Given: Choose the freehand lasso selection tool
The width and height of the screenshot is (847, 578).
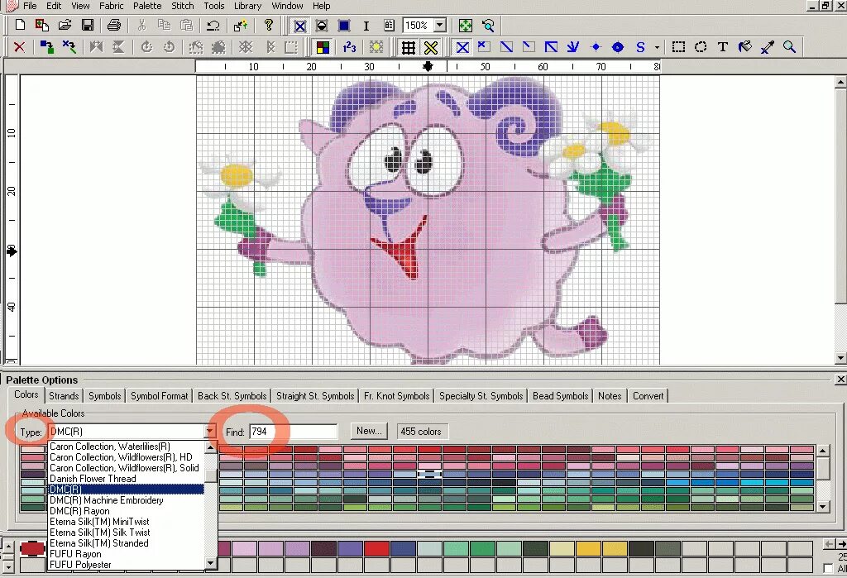Looking at the screenshot, I should (701, 47).
